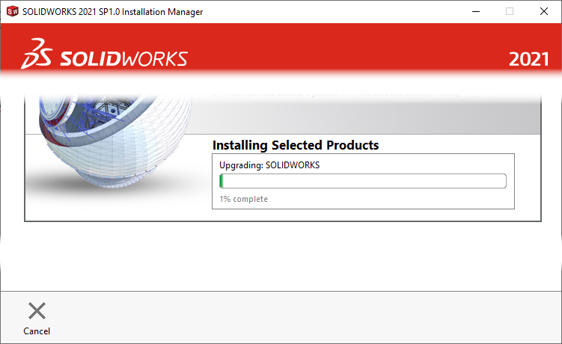The height and width of the screenshot is (344, 562).
Task: Click the Cancel X icon
Action: pos(37,310)
